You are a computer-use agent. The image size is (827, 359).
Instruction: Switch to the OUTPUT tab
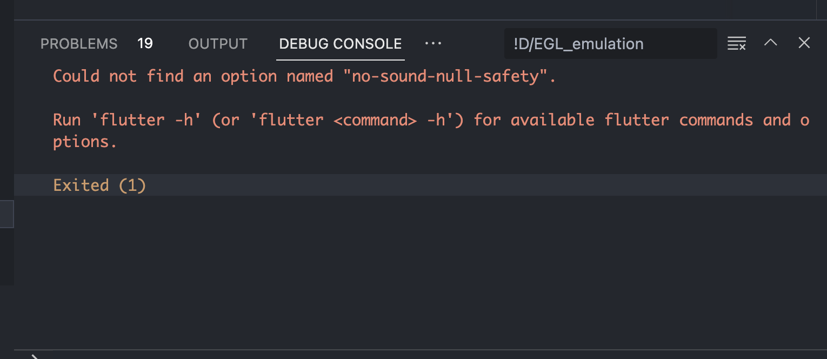(218, 43)
